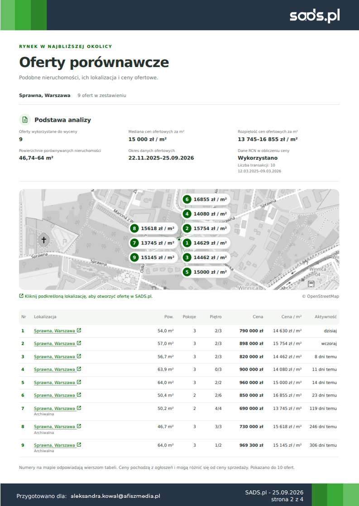Click the external link icon before Kliknij podkreśloną

click(x=21, y=296)
